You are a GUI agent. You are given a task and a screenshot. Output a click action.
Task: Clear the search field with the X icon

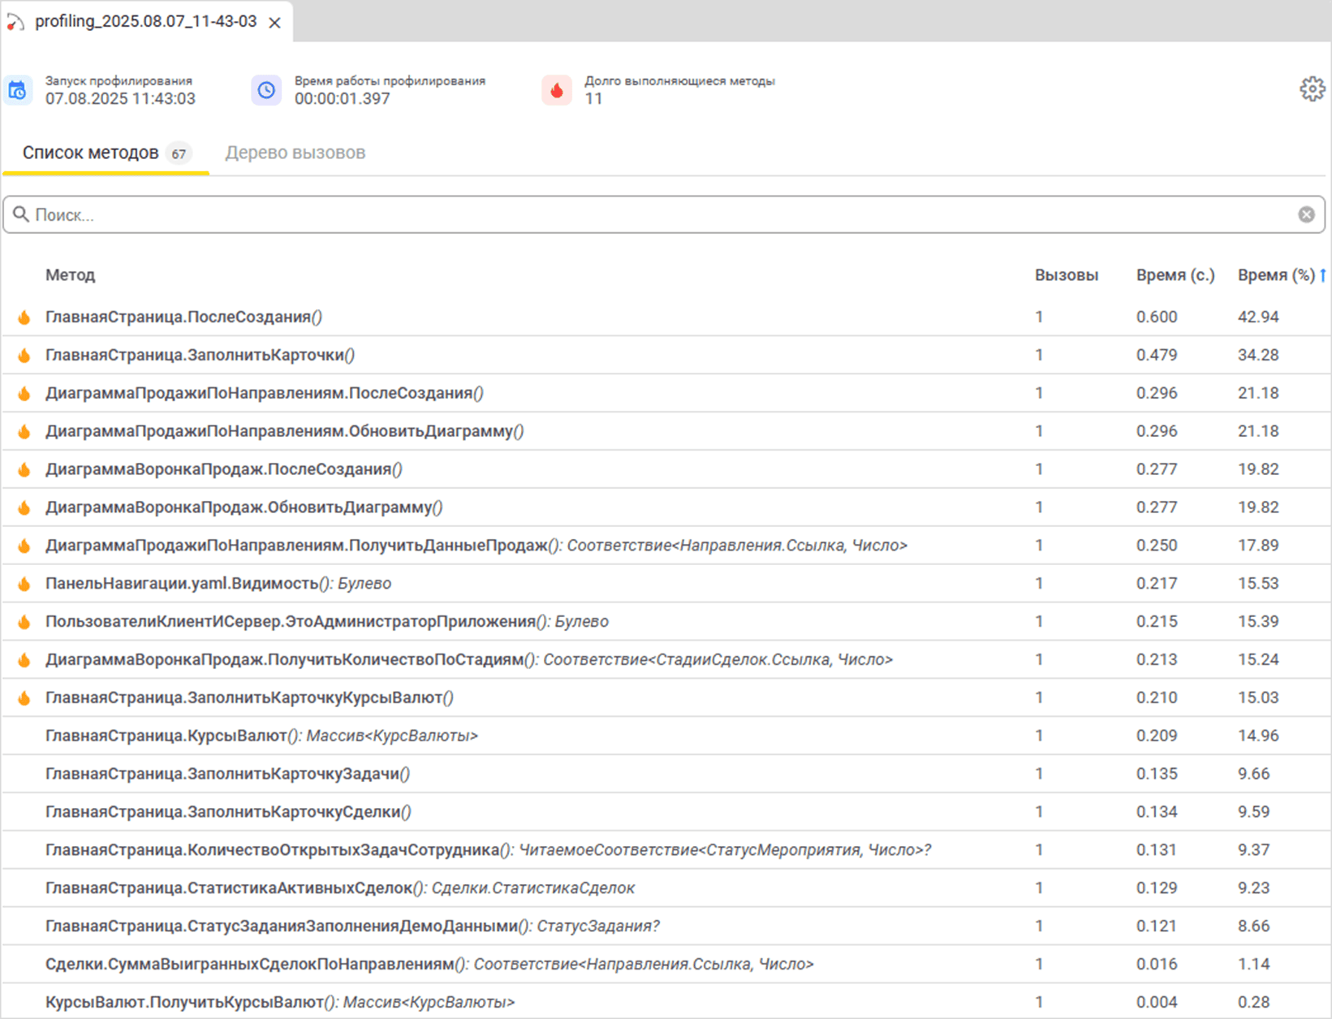[x=1306, y=214]
